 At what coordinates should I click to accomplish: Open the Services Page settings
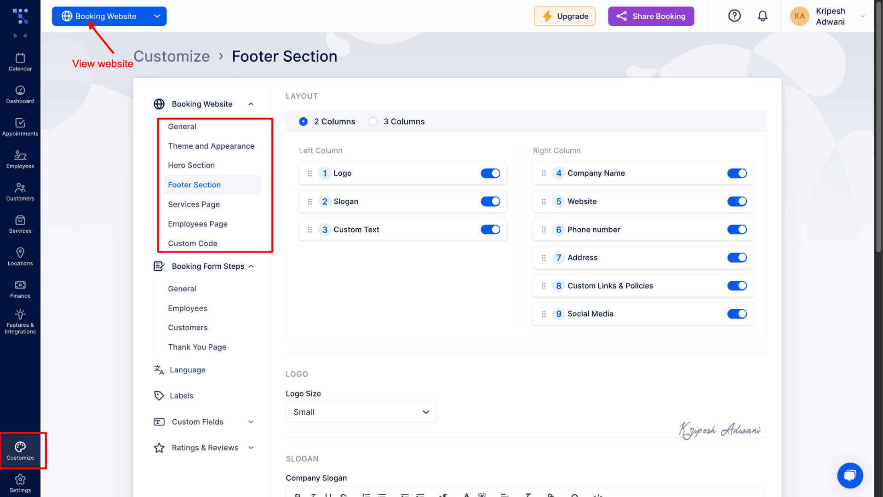[x=194, y=204]
